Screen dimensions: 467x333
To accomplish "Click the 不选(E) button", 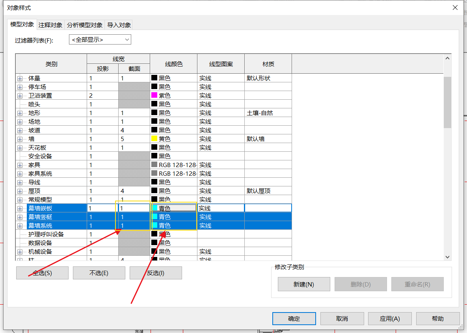I will (99, 273).
